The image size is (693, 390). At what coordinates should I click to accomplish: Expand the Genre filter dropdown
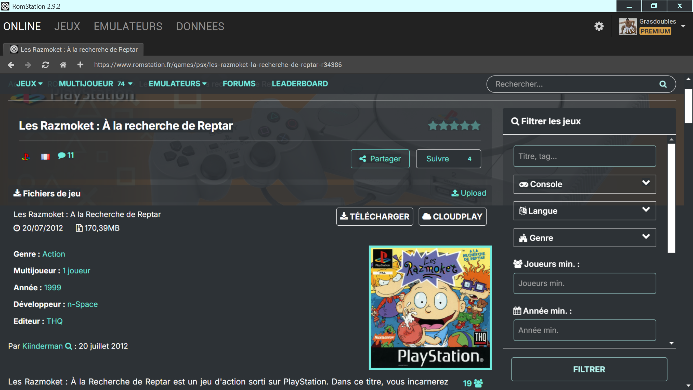pos(584,238)
